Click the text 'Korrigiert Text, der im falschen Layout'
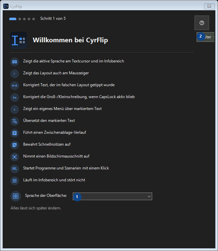This screenshot has height=251, width=218. click(x=69, y=85)
